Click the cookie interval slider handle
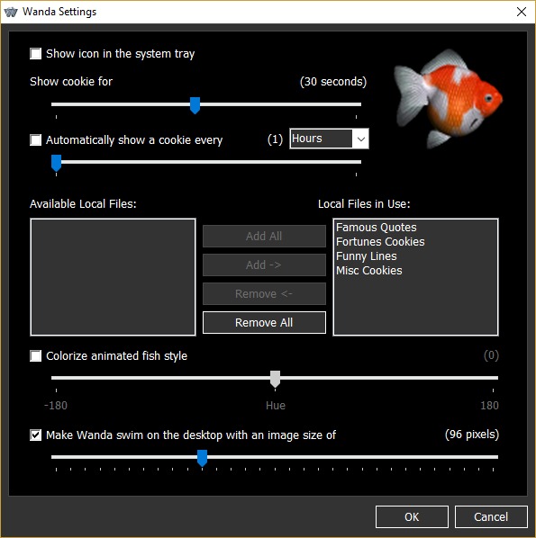This screenshot has height=538, width=536. [x=57, y=163]
